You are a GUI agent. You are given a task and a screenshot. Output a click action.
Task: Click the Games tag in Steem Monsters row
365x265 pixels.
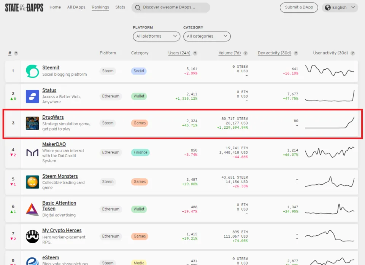140,182
